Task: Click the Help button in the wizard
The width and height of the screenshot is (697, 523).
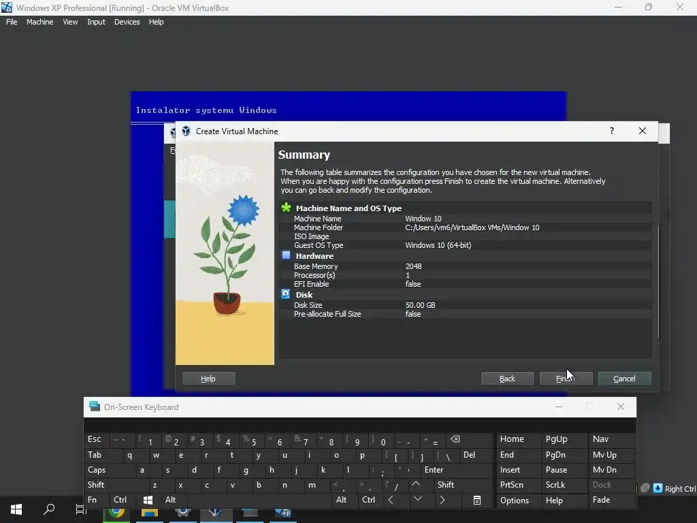Action: tap(208, 379)
